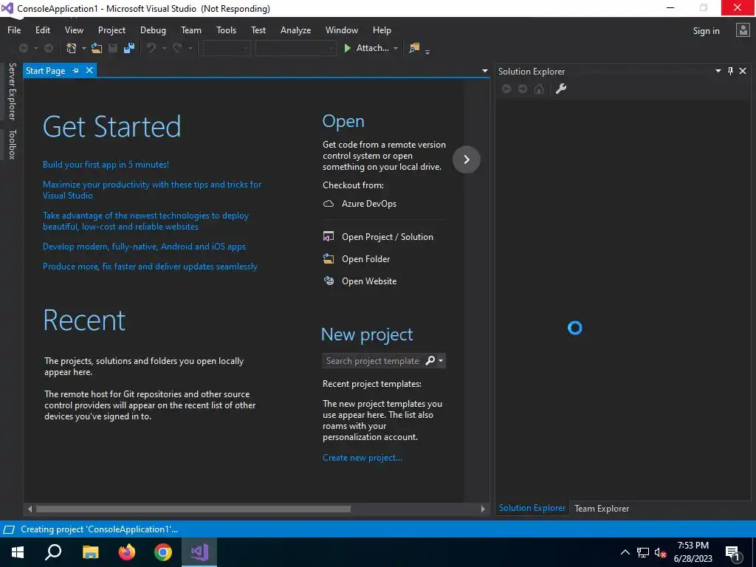
Task: Click the Undo toolbar icon
Action: 151,48
